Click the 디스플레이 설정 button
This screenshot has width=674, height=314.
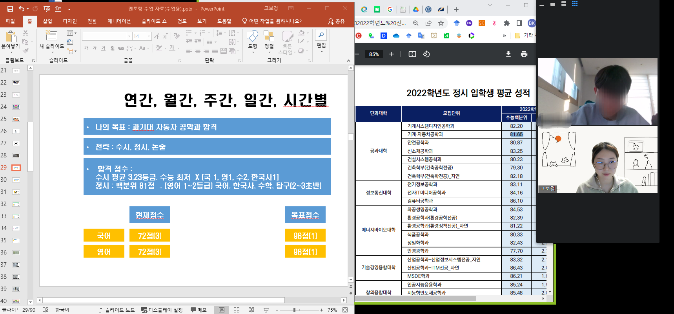[162, 310]
